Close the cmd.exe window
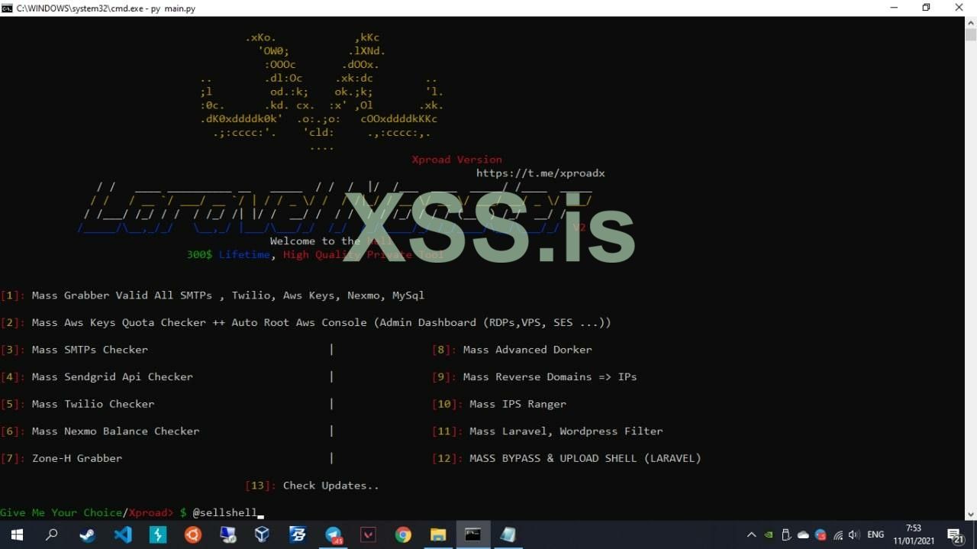Image resolution: width=977 pixels, height=549 pixels. click(960, 8)
